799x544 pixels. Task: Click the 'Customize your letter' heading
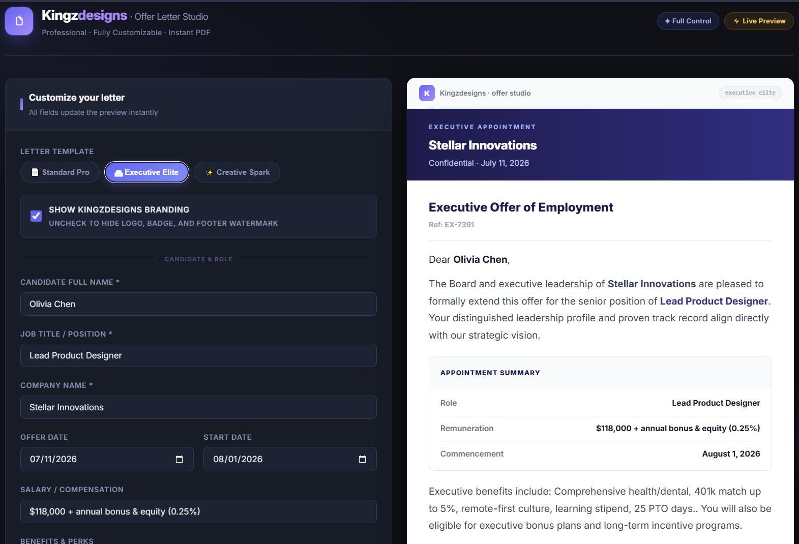click(x=77, y=98)
